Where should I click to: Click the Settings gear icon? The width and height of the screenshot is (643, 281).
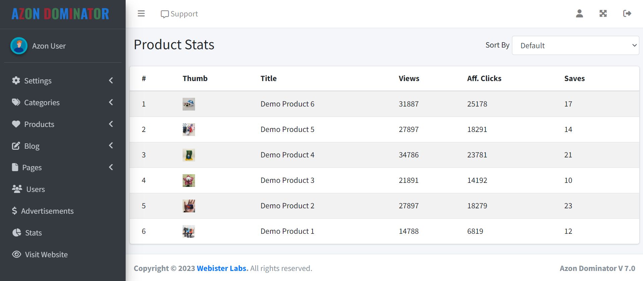tap(16, 80)
